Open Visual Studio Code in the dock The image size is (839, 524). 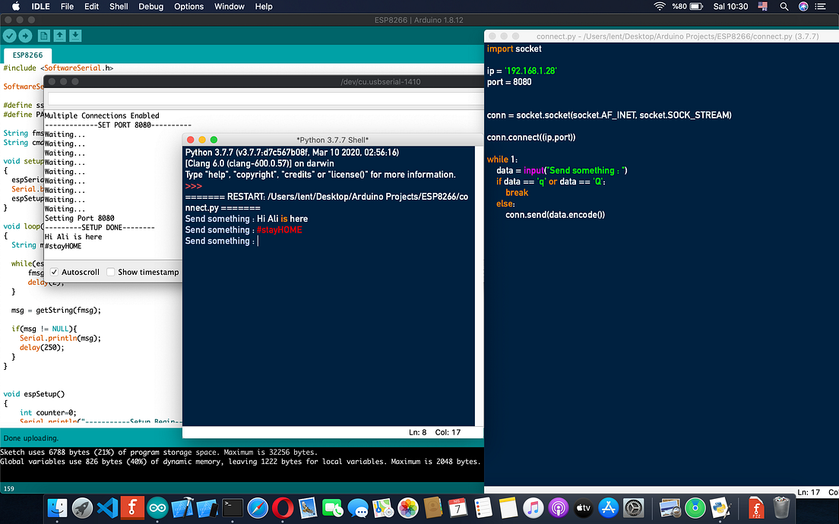click(108, 507)
